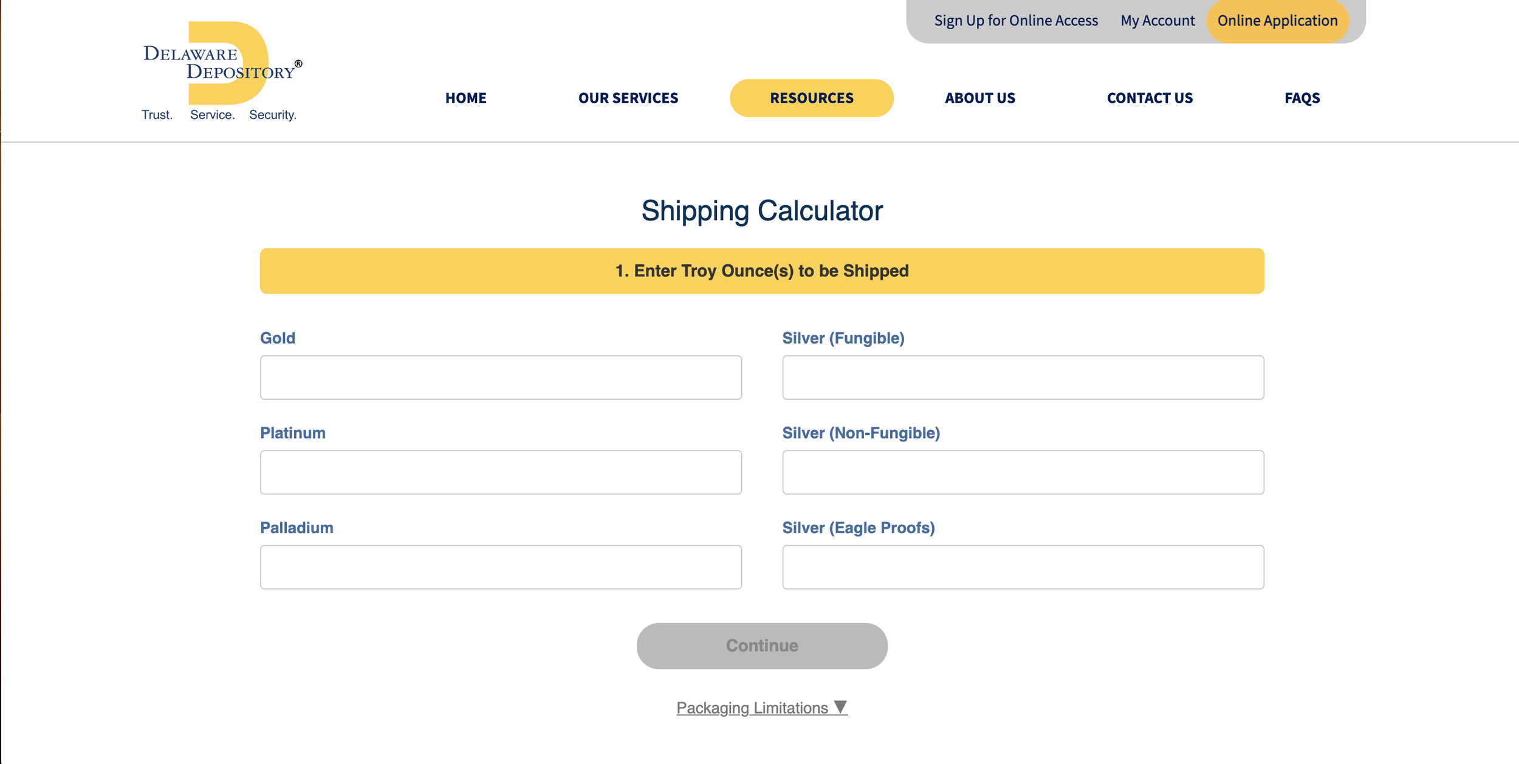Open the Packaging Limitations link
The height and width of the screenshot is (764, 1519).
[x=752, y=708]
